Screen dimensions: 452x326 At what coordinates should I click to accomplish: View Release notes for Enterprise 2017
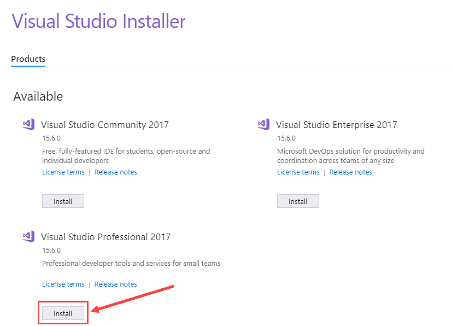[x=350, y=172]
